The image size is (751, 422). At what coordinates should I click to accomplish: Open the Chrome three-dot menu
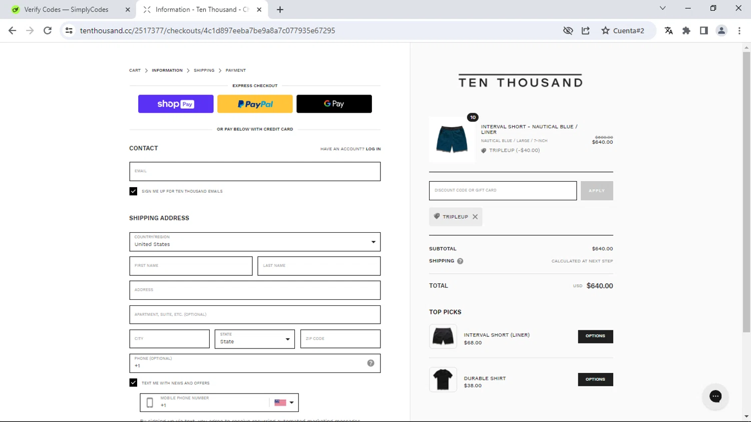(739, 31)
